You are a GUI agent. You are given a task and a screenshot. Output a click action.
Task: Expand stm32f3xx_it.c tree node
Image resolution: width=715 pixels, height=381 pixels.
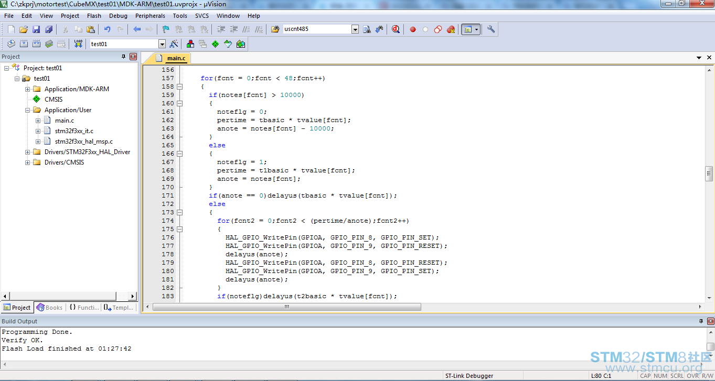coord(38,131)
